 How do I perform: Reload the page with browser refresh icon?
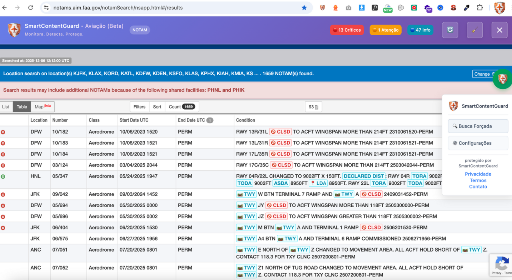point(30,8)
